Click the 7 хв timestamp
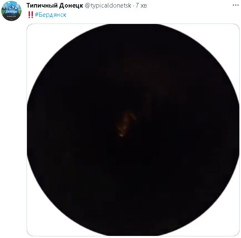Screen dimensions: 241x238 (x=141, y=5)
